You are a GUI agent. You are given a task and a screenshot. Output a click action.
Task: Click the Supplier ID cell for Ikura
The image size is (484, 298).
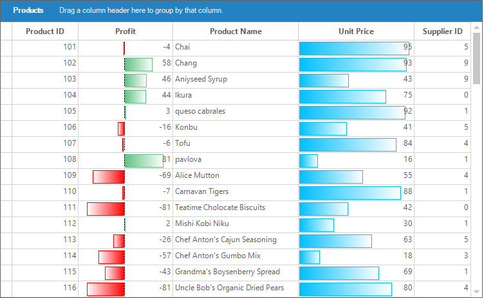click(442, 96)
